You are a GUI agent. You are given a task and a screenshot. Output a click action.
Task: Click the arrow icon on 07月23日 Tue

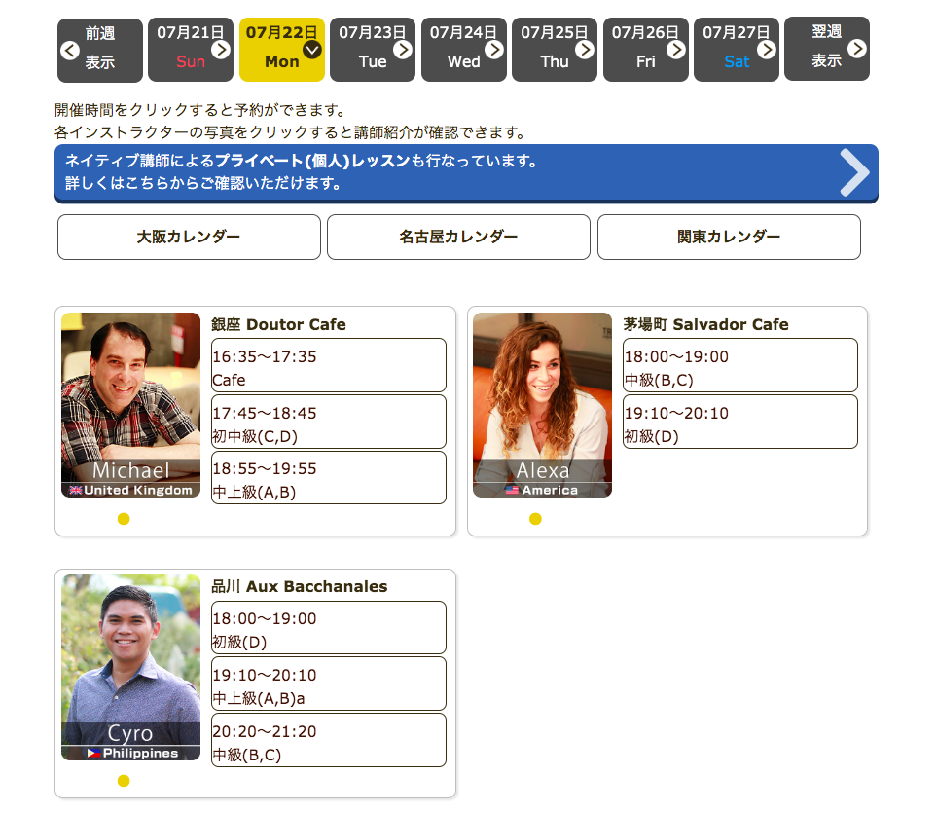[x=403, y=50]
